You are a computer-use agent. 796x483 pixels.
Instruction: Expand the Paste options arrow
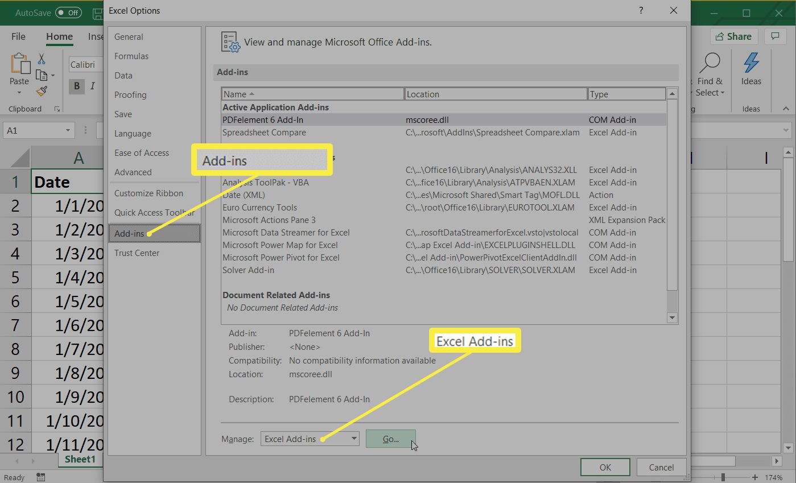click(19, 93)
